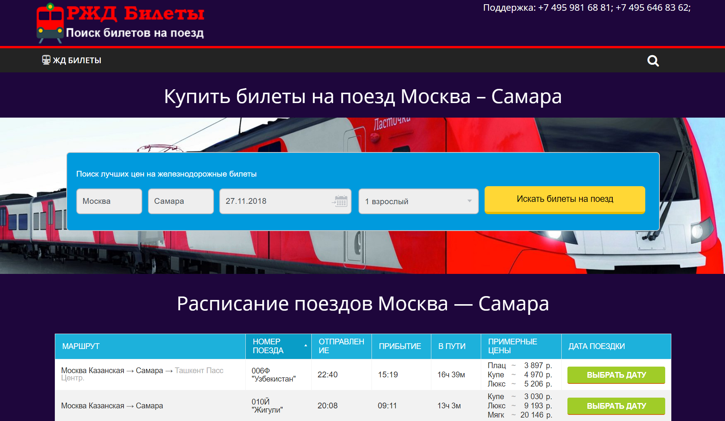The height and width of the screenshot is (421, 725).
Task: Click arrival time 09:11
Action: (x=387, y=406)
